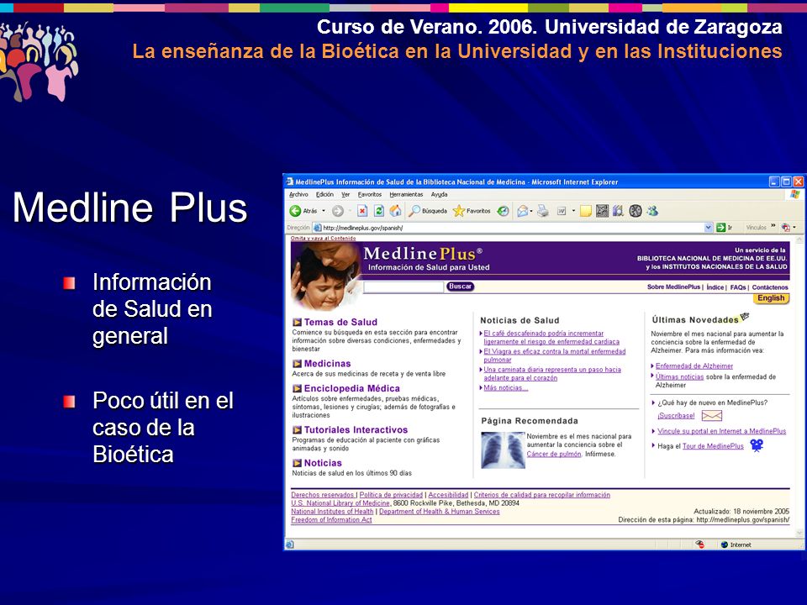Open the Cáncer de pulmón link
This screenshot has width=807, height=605.
554,454
